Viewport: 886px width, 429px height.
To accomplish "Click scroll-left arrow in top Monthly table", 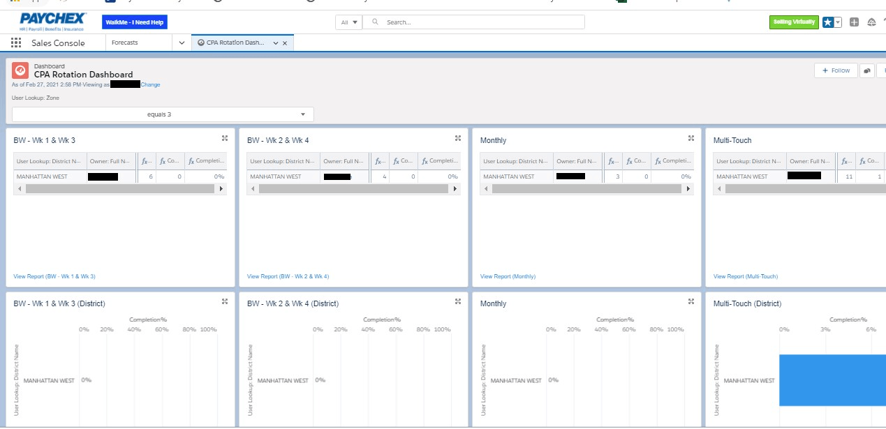I will pos(485,189).
